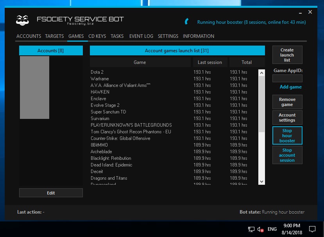The image size is (324, 237).
Task: Open Account settings
Action: (x=287, y=117)
